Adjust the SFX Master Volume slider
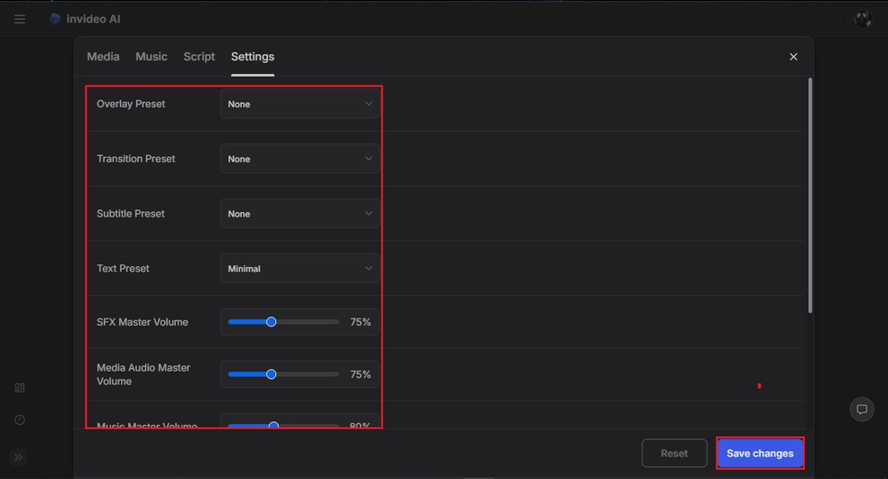The width and height of the screenshot is (888, 479). 283,322
